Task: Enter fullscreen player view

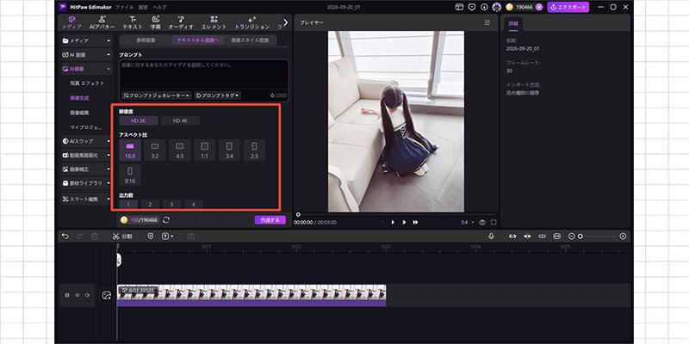Action: tap(493, 223)
